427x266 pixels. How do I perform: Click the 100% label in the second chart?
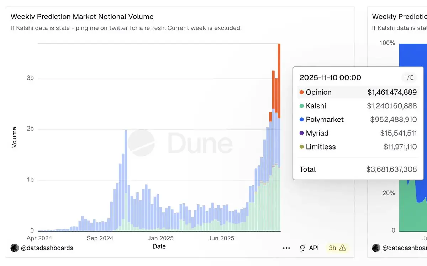[387, 43]
